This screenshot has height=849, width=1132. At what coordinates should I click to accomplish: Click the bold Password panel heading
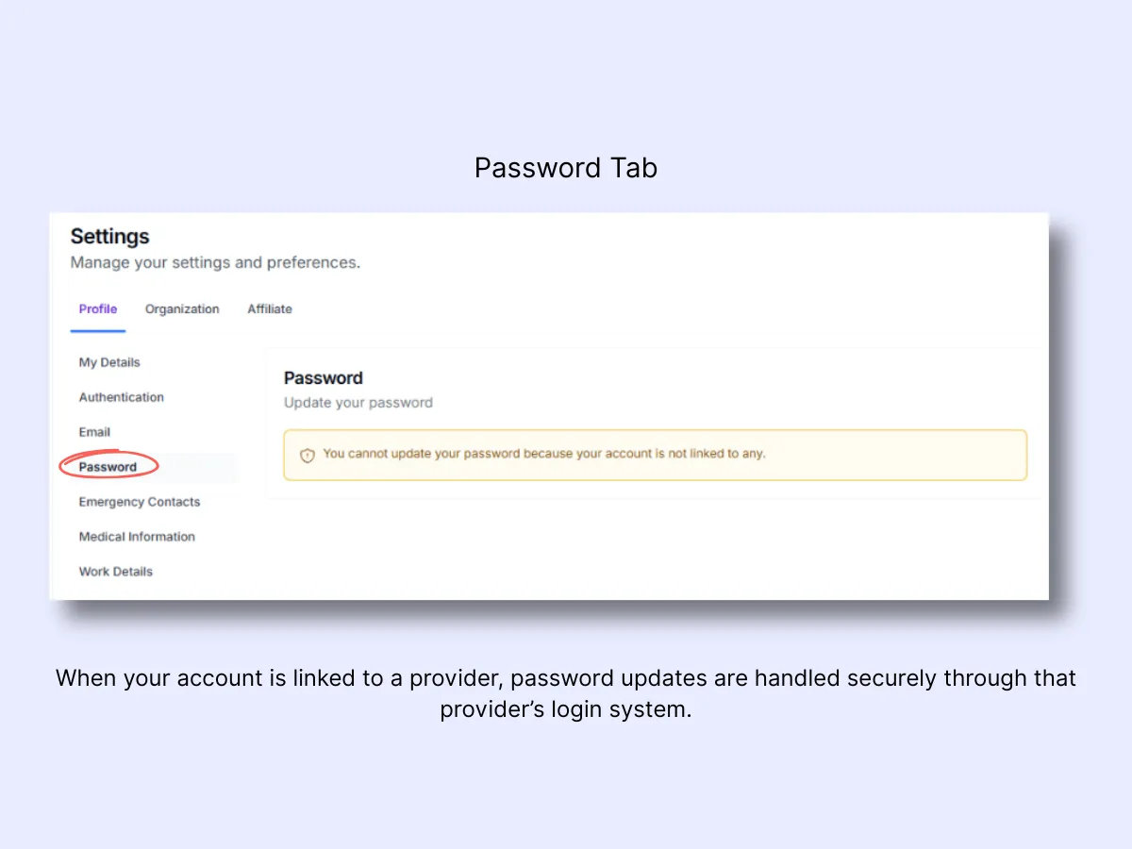(324, 378)
